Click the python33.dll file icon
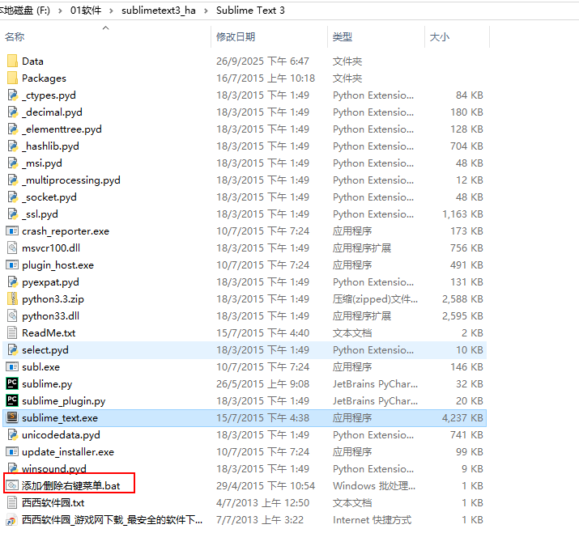The width and height of the screenshot is (579, 550). pos(12,315)
